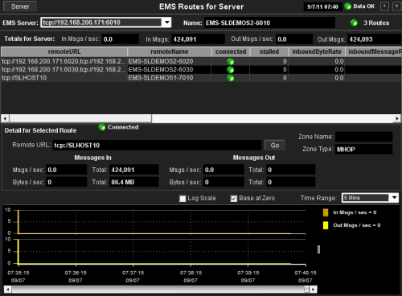The height and width of the screenshot is (296, 402).
Task: Click connected indicator for EMS-SLDEMOS2-6020
Action: [231, 62]
